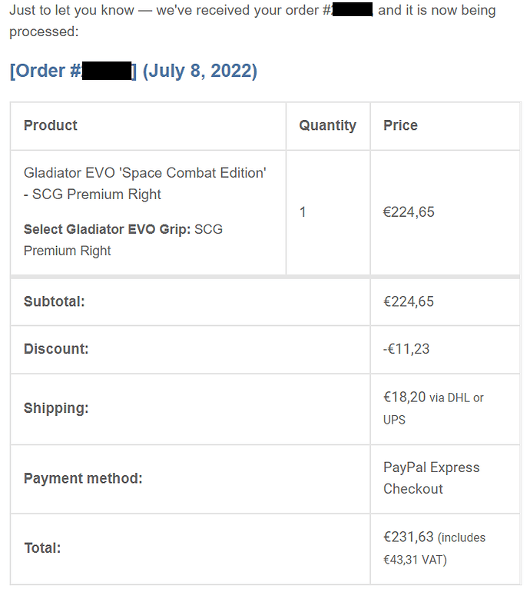530x592 pixels.
Task: Click the total amount €231,63
Action: [409, 537]
